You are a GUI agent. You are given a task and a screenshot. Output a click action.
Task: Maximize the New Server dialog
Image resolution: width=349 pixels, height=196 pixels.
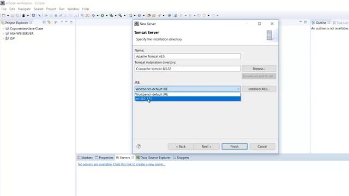pos(260,24)
